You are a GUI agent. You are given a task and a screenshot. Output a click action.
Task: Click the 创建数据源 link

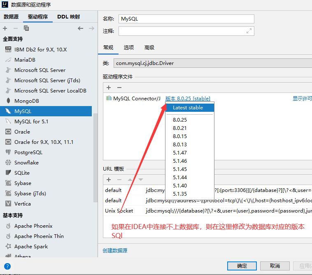tap(115, 251)
